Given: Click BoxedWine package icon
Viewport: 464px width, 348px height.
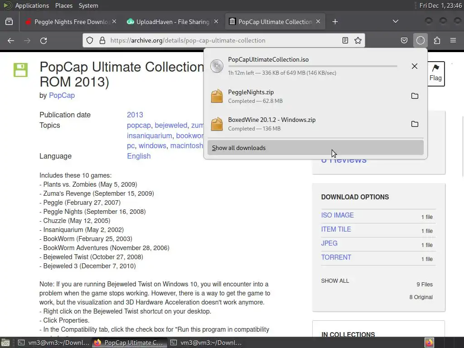Looking at the screenshot, I should pyautogui.click(x=217, y=124).
